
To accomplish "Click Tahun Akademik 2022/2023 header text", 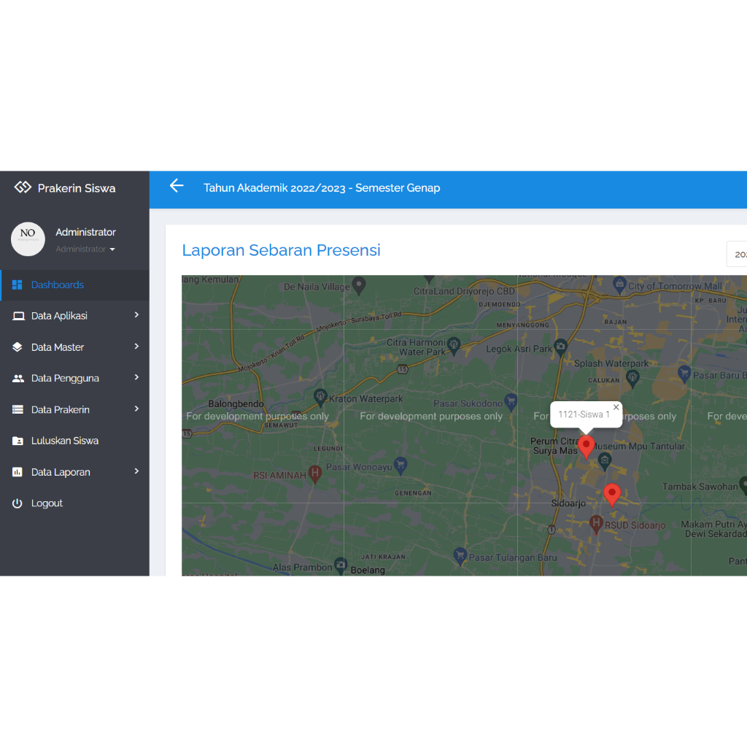I will pos(322,187).
